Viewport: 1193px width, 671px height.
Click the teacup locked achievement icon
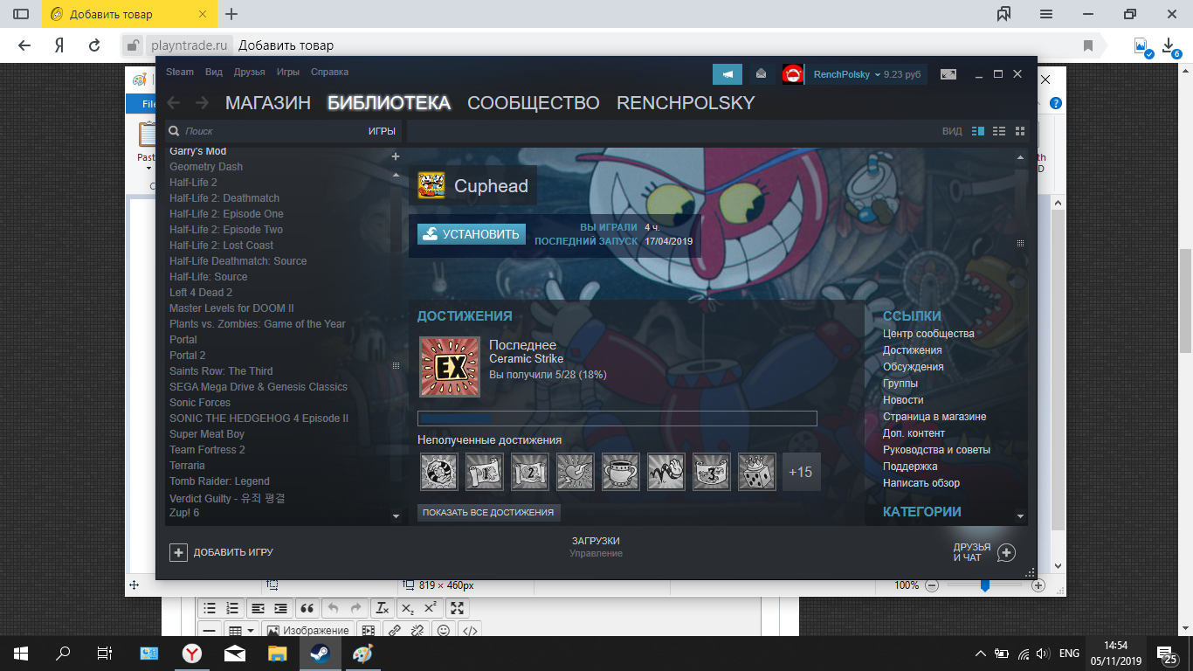tap(620, 472)
